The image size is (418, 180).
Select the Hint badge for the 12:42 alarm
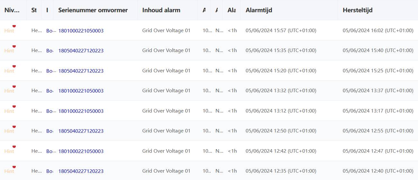click(10, 151)
